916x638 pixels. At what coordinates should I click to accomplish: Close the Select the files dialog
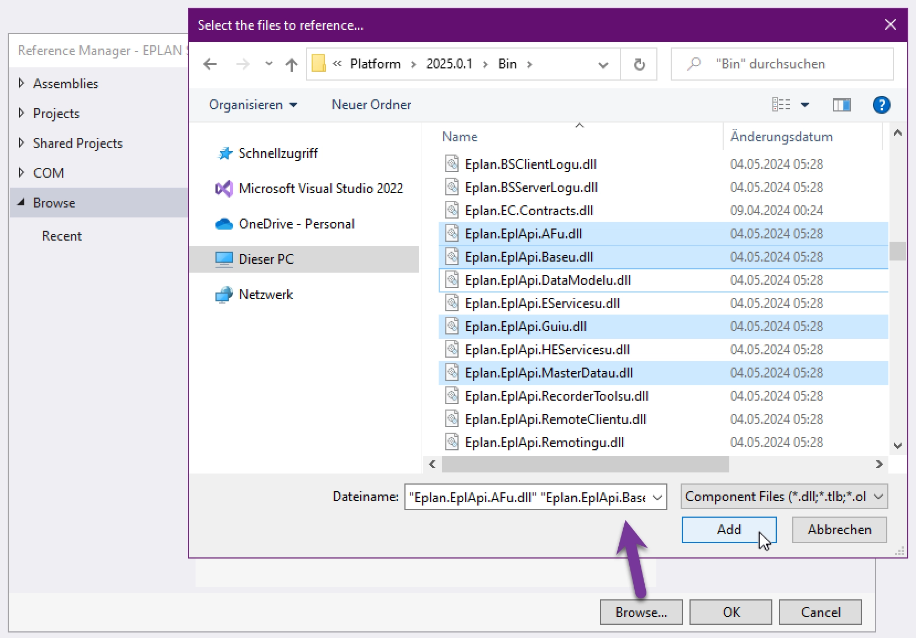coord(890,25)
